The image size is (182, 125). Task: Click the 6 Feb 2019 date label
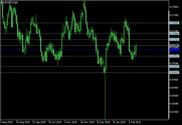click(135, 122)
